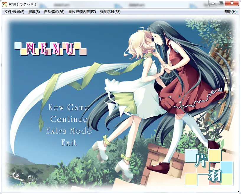Open the 帮助(H) help menu
Image resolution: width=241 pixels, height=194 pixels.
[x=230, y=12]
